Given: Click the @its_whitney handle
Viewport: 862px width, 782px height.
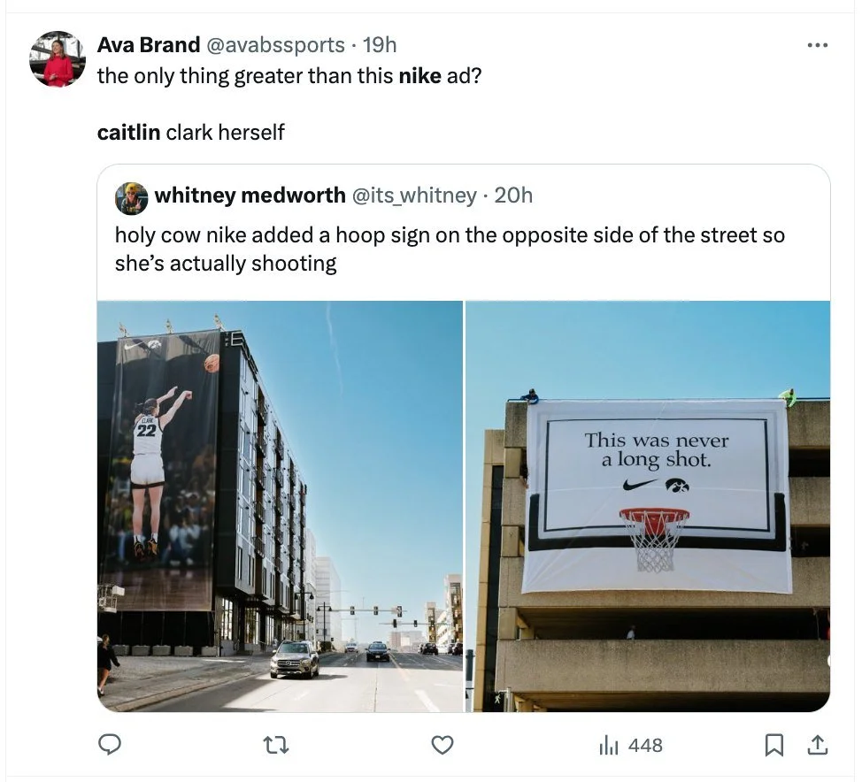Looking at the screenshot, I should point(414,195).
